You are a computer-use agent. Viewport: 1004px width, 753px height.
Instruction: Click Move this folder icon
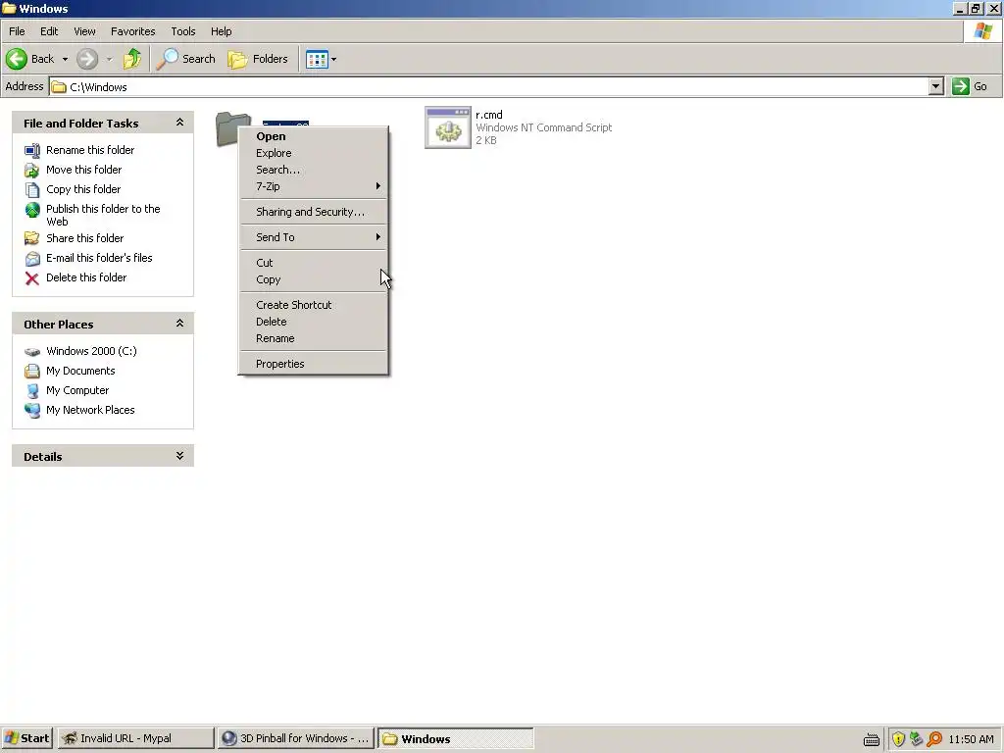(32, 170)
